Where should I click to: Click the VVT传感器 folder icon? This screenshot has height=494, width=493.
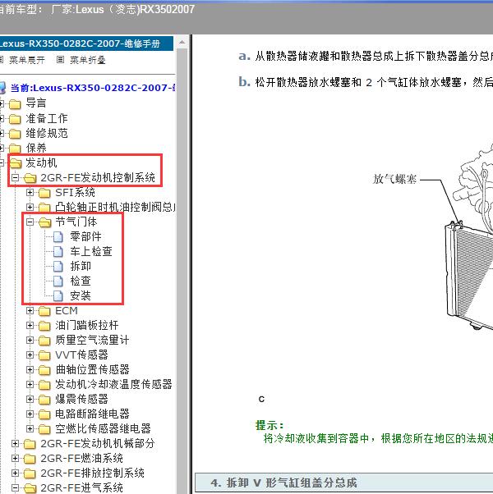tap(44, 355)
